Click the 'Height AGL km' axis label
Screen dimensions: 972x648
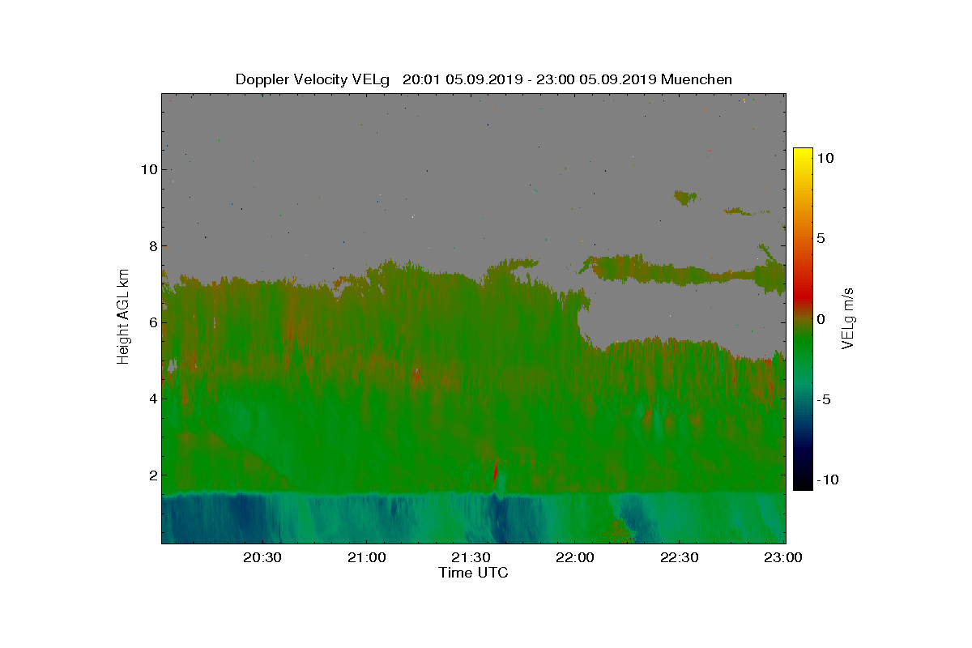[x=123, y=316]
